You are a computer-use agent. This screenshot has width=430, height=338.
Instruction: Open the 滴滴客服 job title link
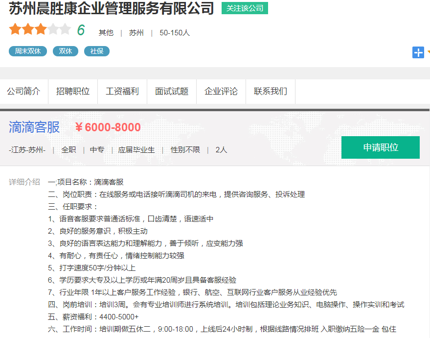pos(34,127)
